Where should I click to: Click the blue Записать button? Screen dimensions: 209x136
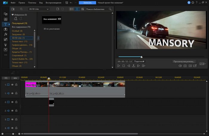(x=87, y=2)
